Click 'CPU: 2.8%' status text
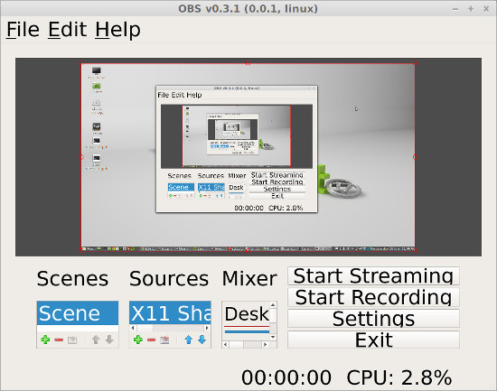 pyautogui.click(x=399, y=377)
